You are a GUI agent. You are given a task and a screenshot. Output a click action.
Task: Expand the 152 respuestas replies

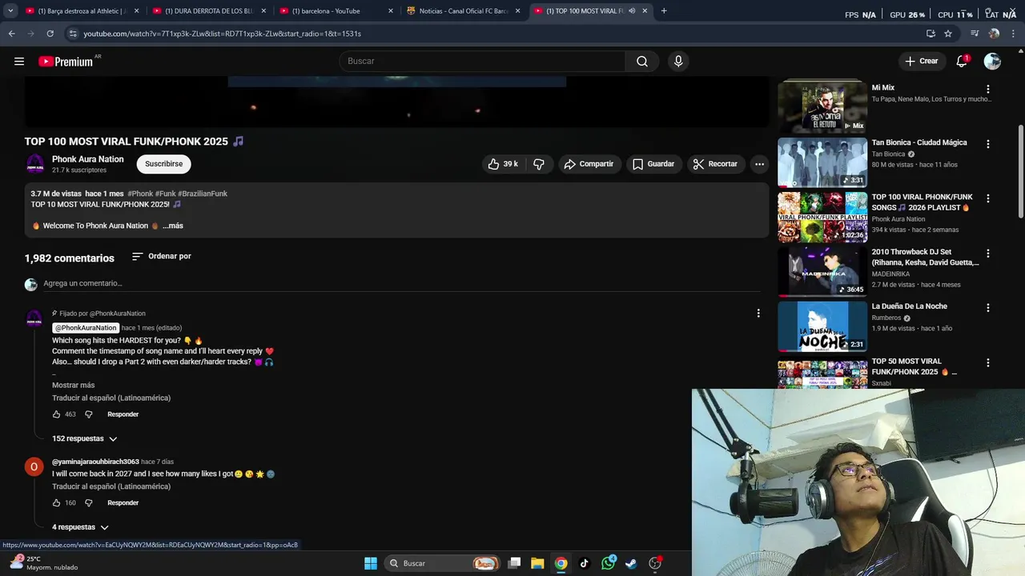tap(85, 439)
